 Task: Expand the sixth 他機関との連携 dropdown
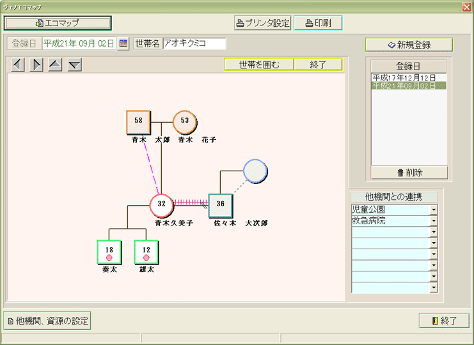(434, 265)
